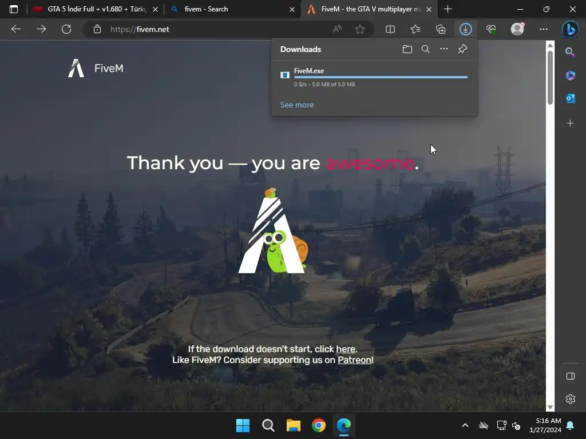Open more options in Downloads panel
586x439 pixels.
point(444,49)
